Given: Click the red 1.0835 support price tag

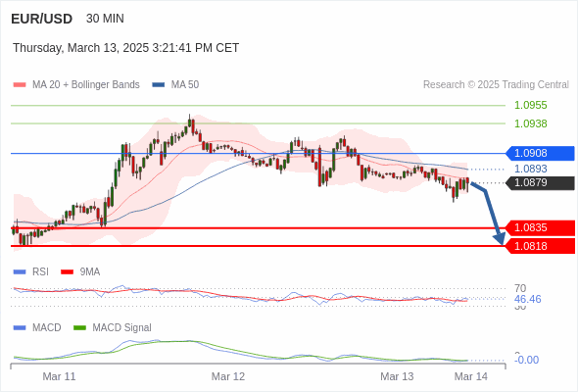Looking at the screenshot, I should click(540, 228).
